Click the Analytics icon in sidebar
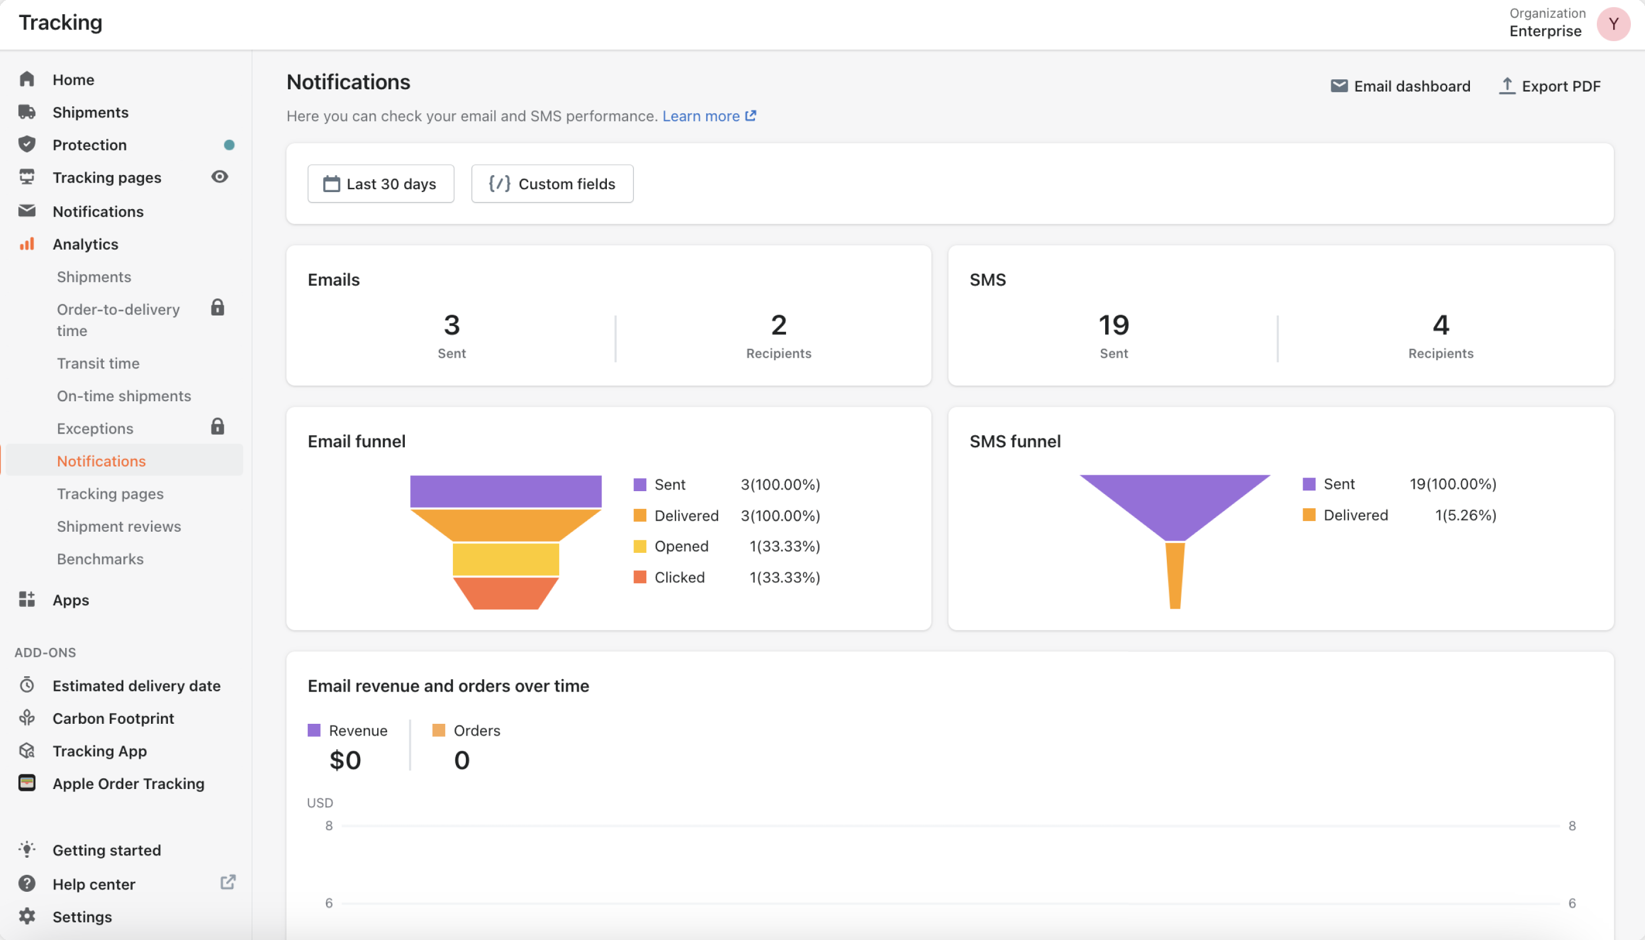The width and height of the screenshot is (1645, 940). tap(27, 243)
